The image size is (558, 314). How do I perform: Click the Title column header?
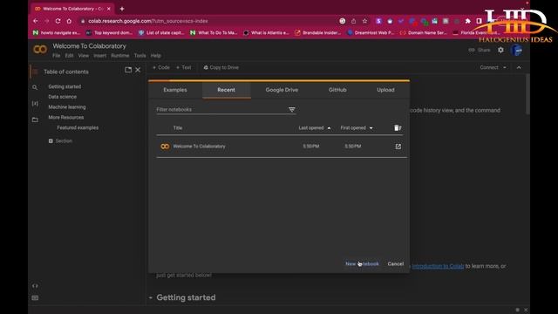(x=178, y=128)
